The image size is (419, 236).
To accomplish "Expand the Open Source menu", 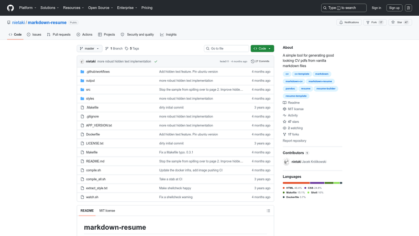I will tap(100, 8).
